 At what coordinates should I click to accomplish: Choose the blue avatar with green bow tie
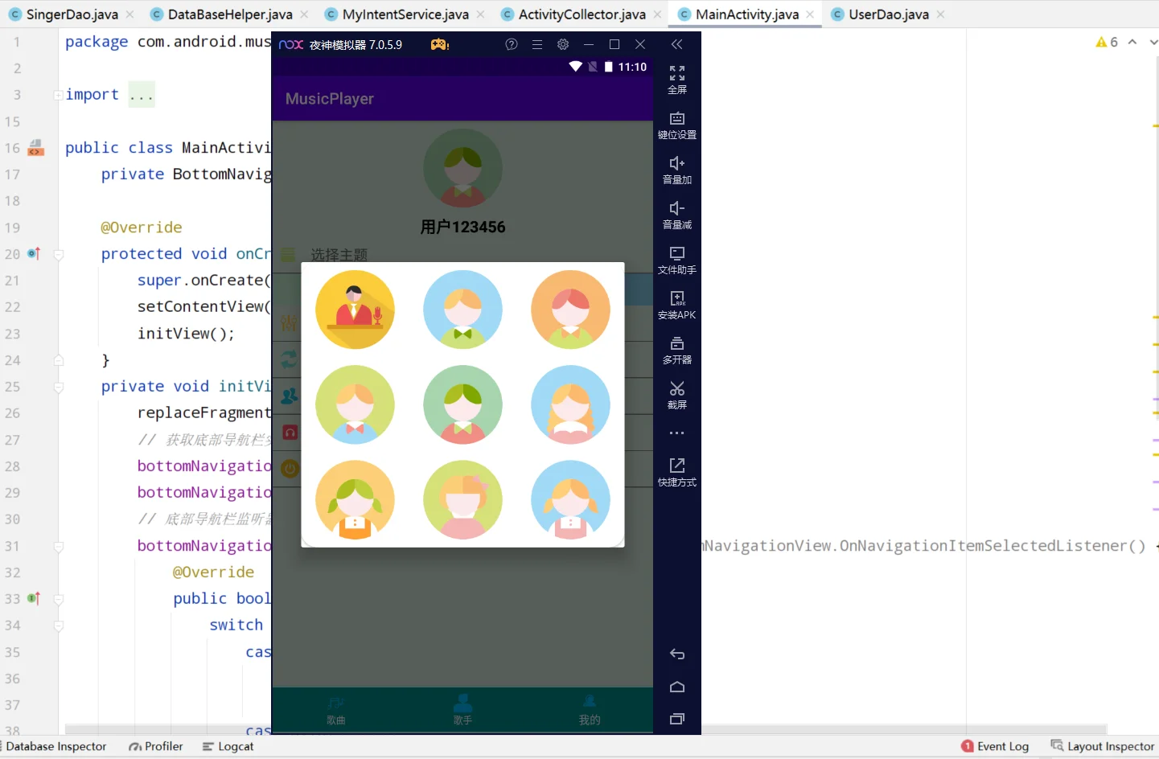[462, 310]
